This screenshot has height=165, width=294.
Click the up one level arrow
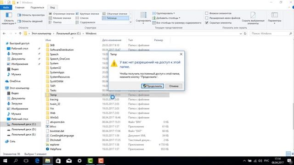pyautogui.click(x=20, y=33)
